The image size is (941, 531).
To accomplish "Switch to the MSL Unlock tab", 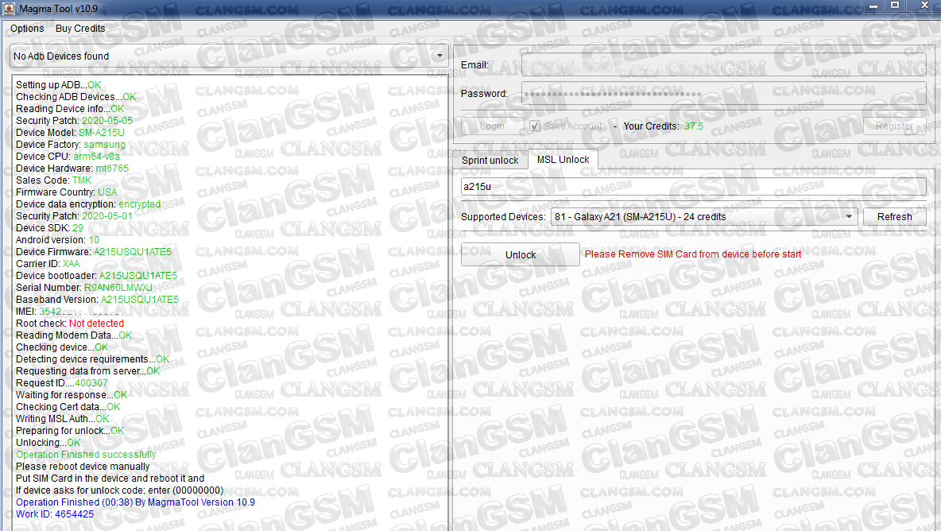I will (x=563, y=159).
